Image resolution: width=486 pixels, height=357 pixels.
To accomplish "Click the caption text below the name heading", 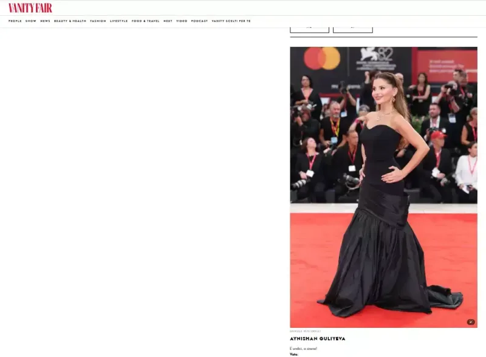I will (x=303, y=348).
